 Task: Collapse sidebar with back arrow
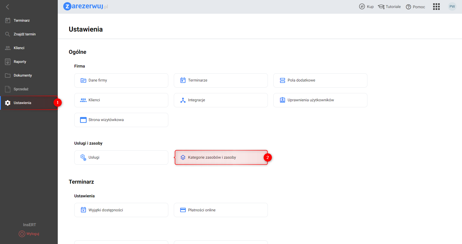pos(8,7)
